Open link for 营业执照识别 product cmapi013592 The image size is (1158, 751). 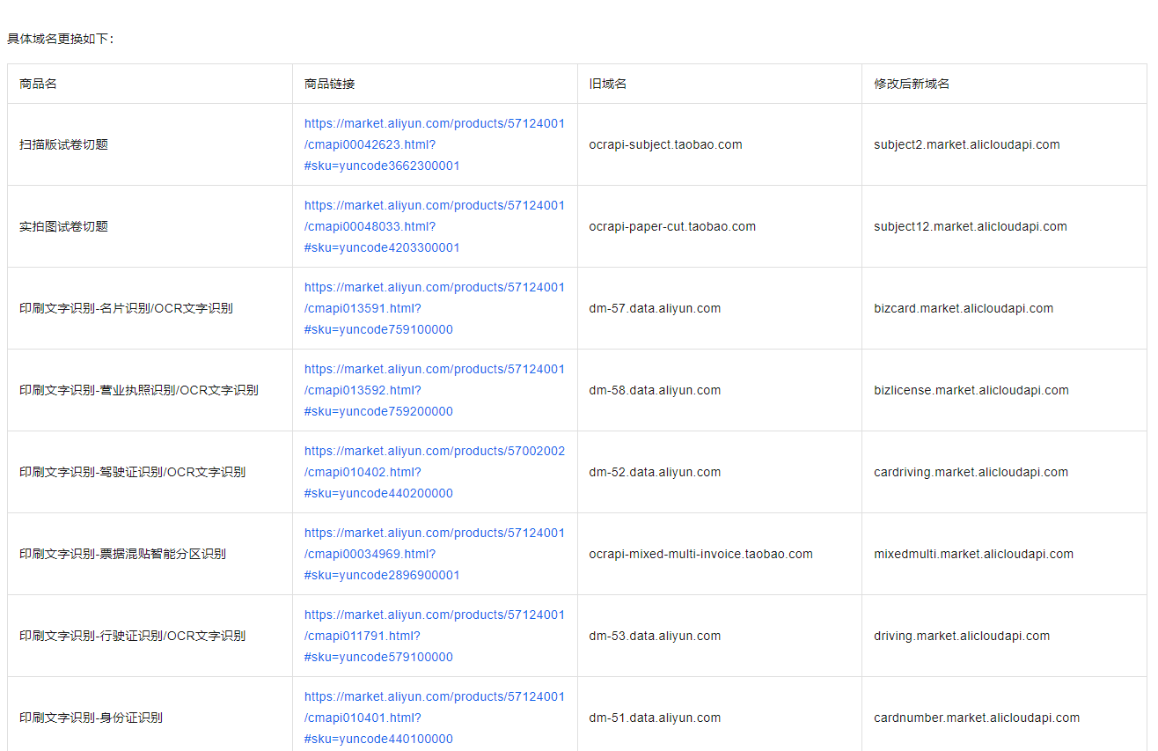[435, 390]
